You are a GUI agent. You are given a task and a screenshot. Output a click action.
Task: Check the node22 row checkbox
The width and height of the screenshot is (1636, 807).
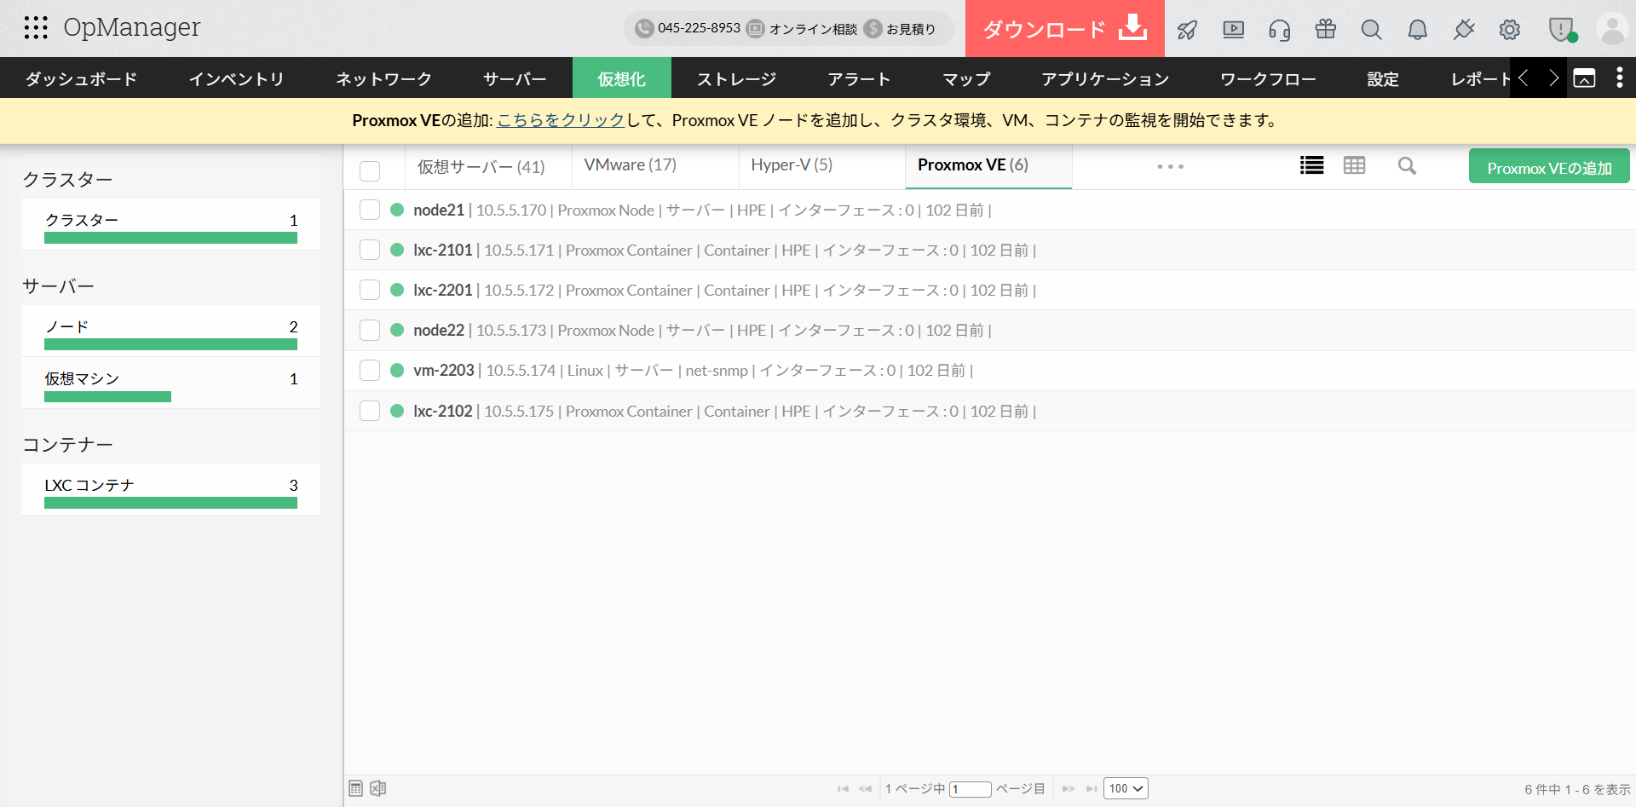tap(370, 330)
